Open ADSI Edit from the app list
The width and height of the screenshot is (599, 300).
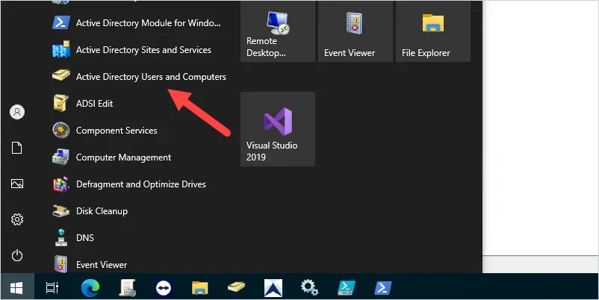point(83,104)
